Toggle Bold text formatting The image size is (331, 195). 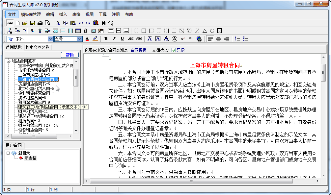(106, 39)
